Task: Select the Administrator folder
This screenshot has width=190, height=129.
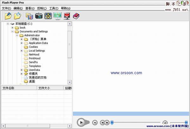Action: (x=32, y=35)
